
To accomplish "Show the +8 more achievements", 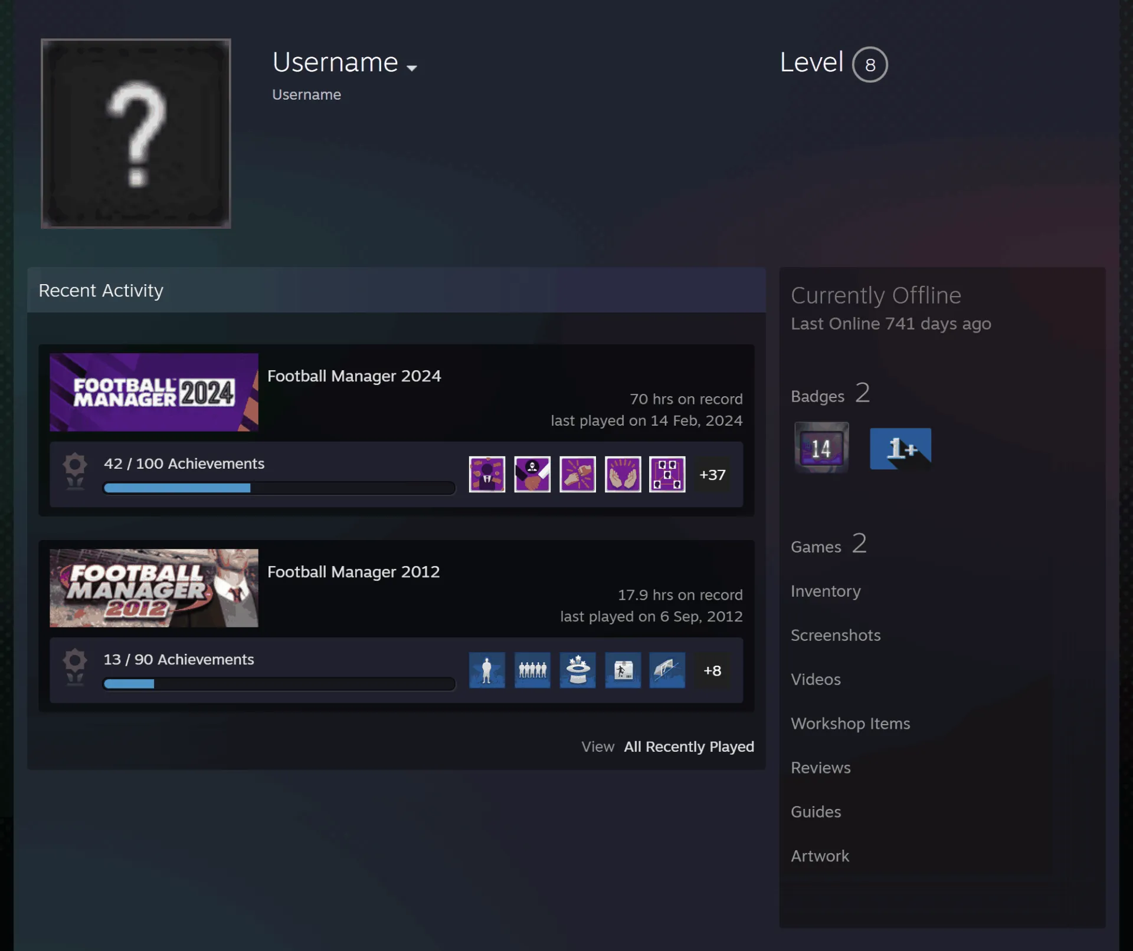I will point(712,670).
